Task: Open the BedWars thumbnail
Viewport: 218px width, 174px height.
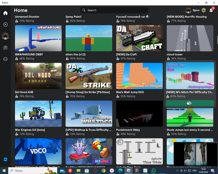Action: (x=89, y=151)
